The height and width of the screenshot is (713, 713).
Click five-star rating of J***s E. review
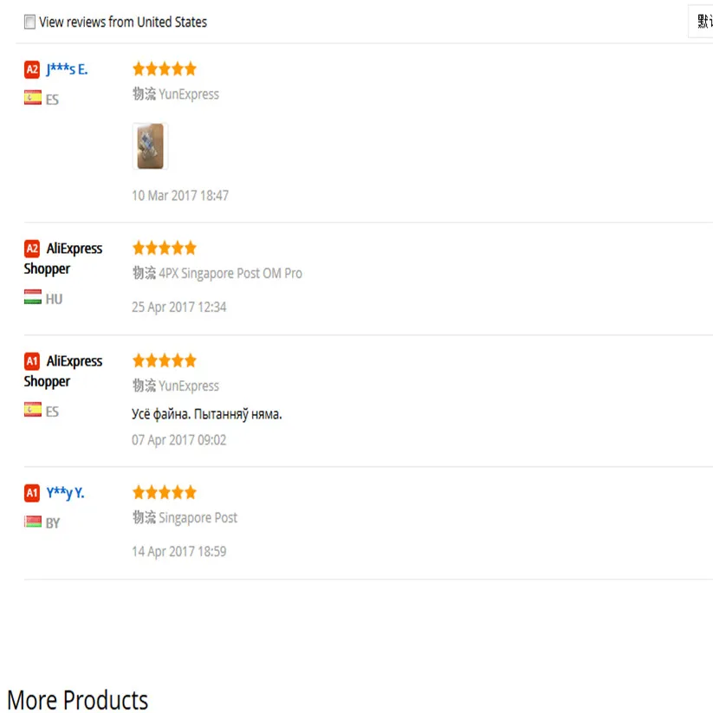click(164, 69)
